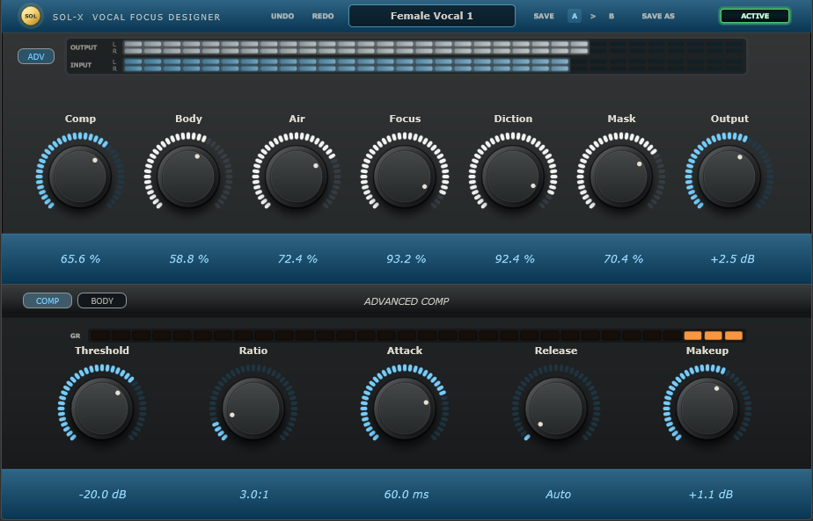Select preset slot A
The height and width of the screenshot is (521, 813).
574,16
